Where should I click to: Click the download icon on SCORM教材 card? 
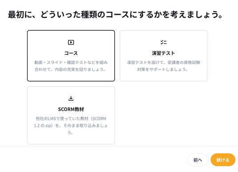[x=71, y=98]
